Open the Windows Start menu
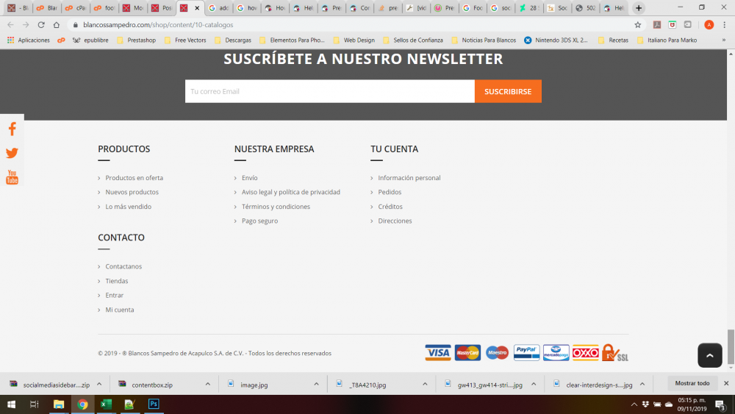This screenshot has width=735, height=414. click(x=11, y=404)
